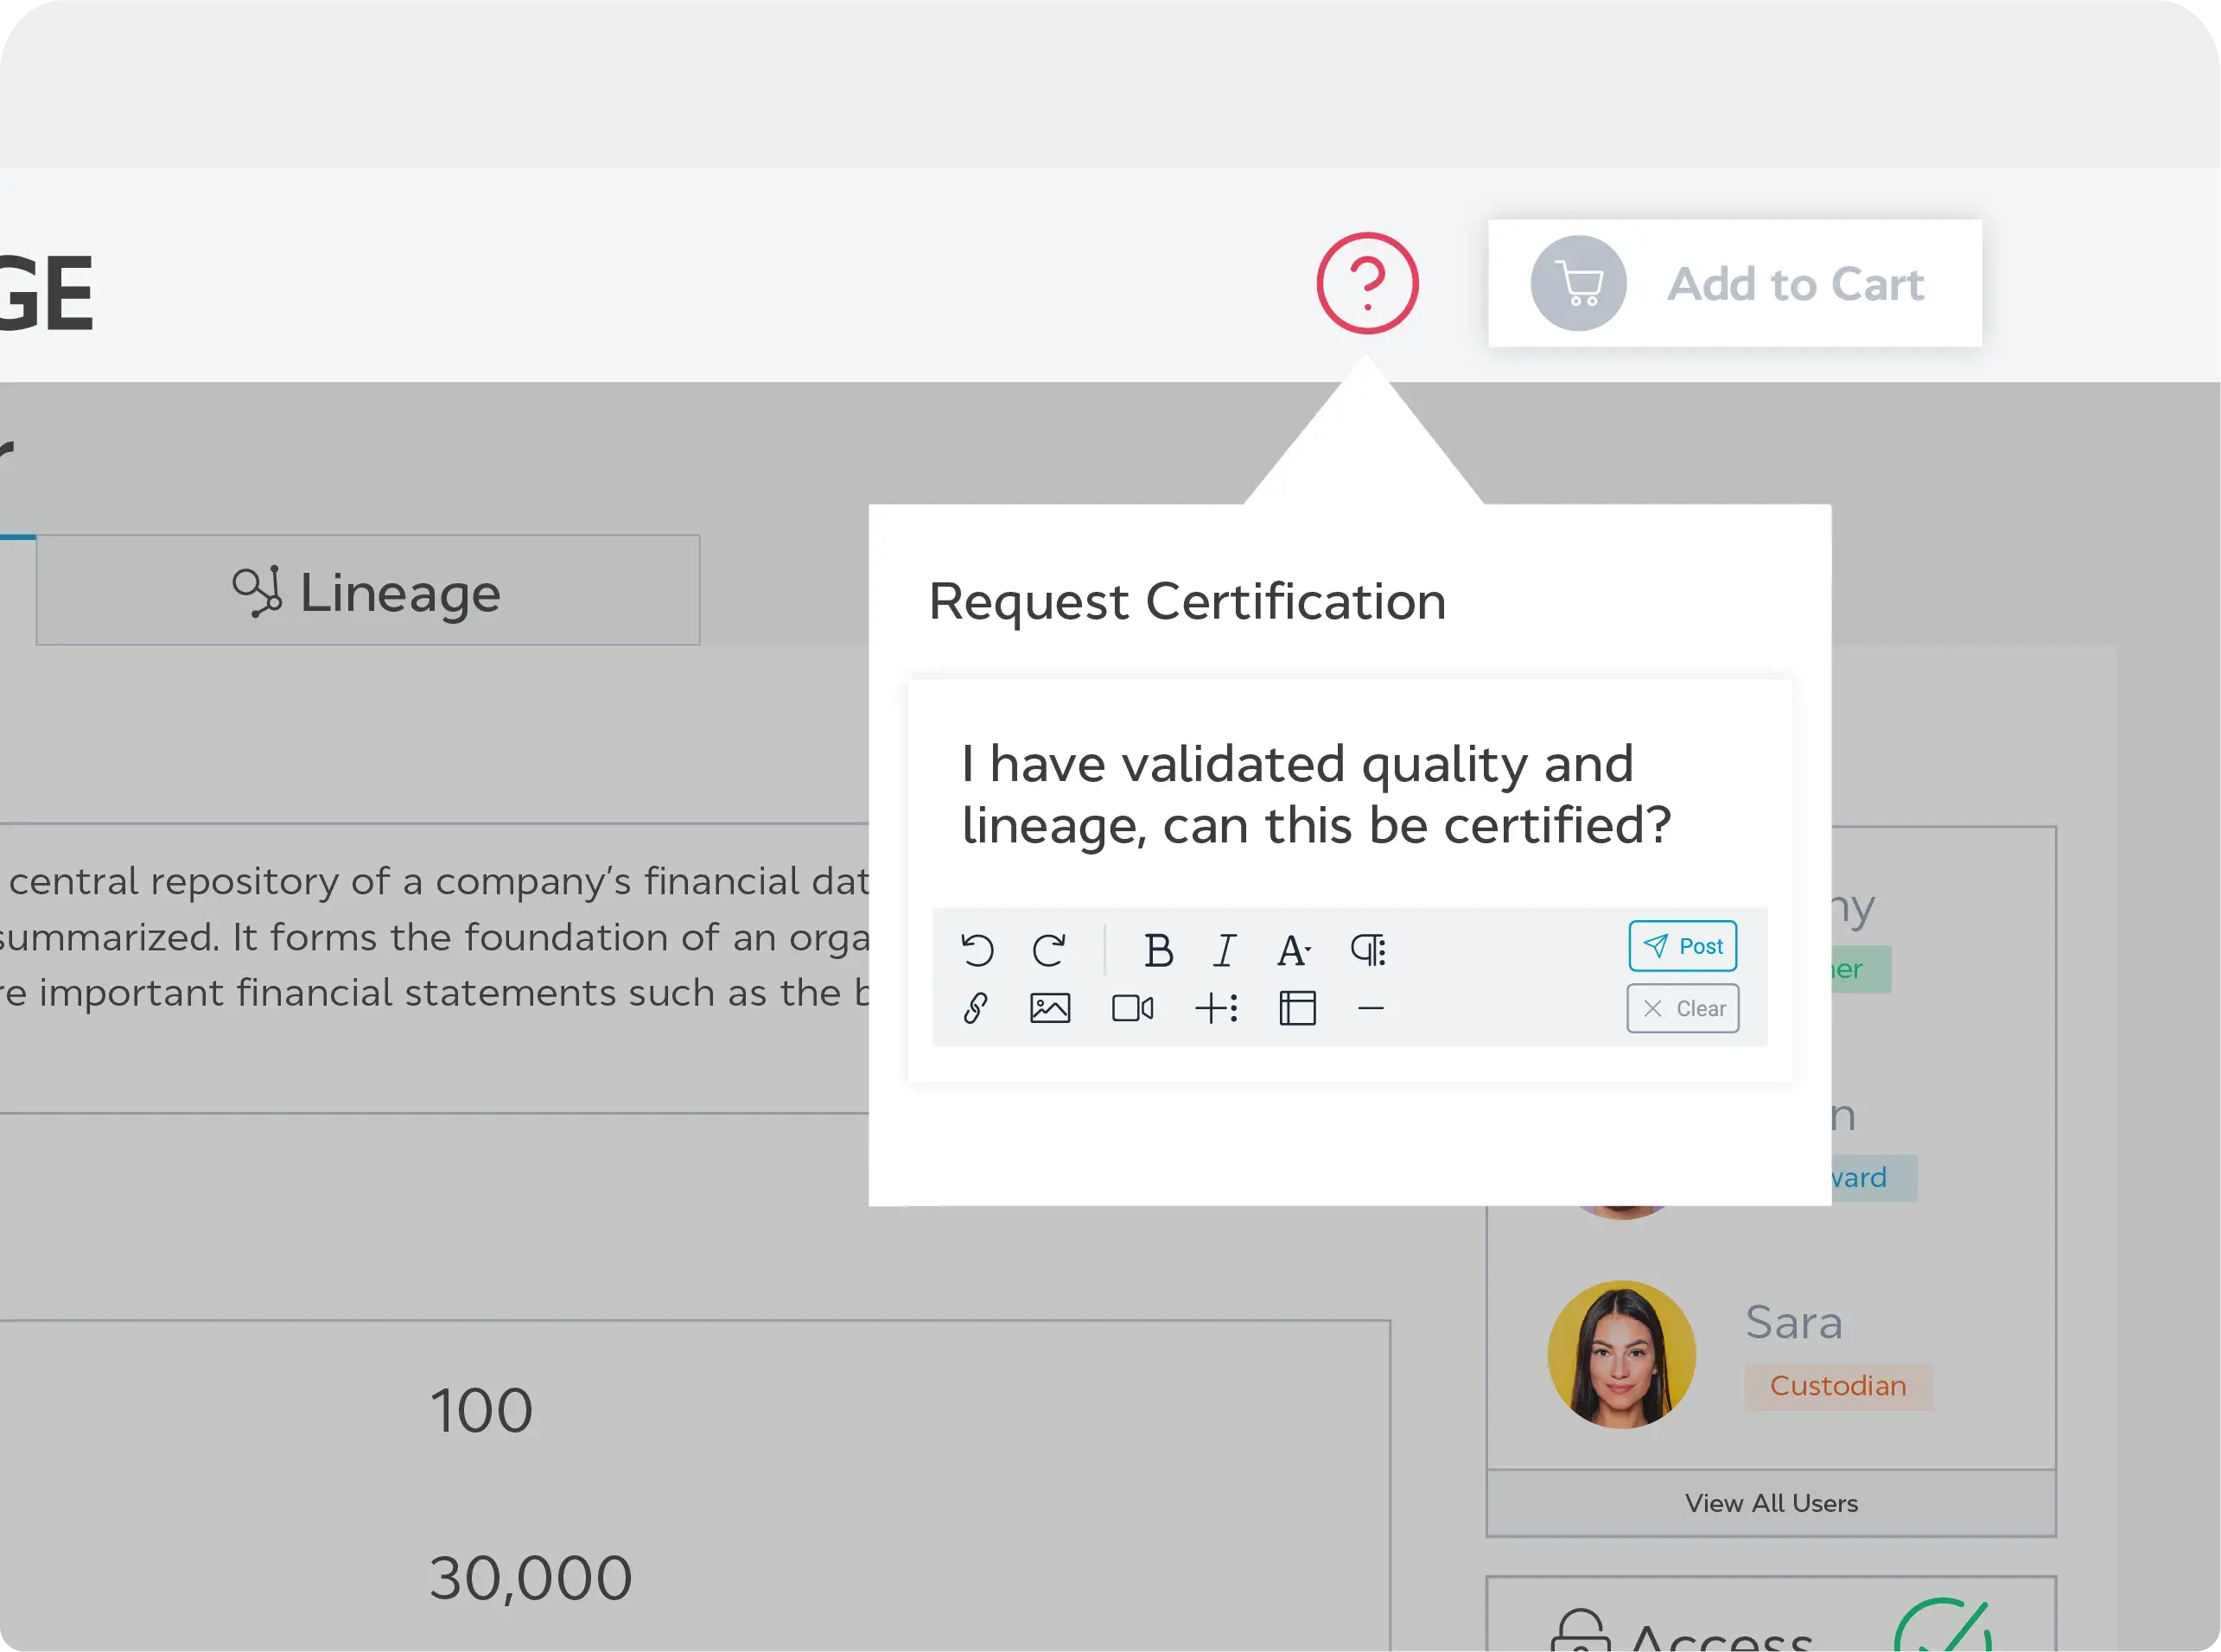Click the redo icon in editor toolbar
This screenshot has width=2221, height=1652.
(x=1048, y=949)
